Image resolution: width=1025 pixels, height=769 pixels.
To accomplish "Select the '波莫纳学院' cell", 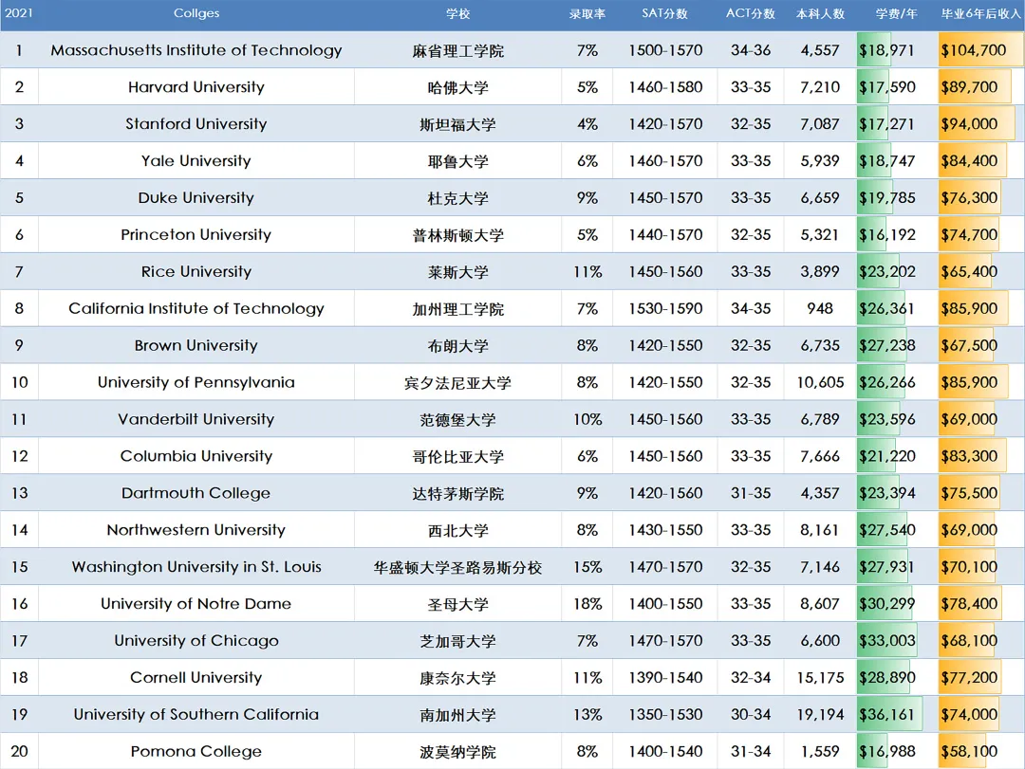I will click(x=457, y=752).
